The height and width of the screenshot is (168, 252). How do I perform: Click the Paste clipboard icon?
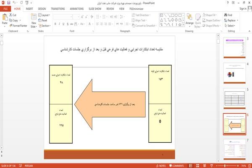pyautogui.click(x=5, y=17)
